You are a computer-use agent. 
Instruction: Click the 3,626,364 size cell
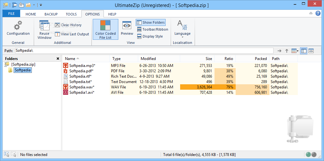[x=197, y=87]
